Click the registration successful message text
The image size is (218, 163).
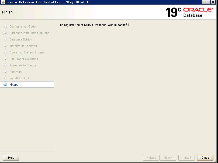click(x=94, y=25)
